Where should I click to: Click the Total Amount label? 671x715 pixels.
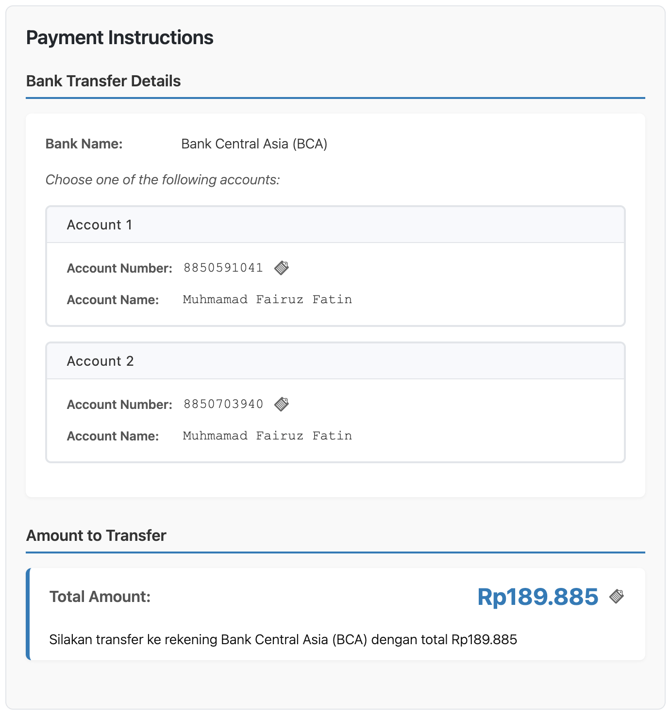click(100, 597)
